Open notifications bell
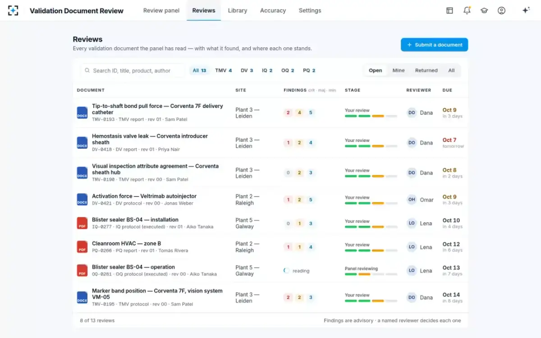 (467, 10)
